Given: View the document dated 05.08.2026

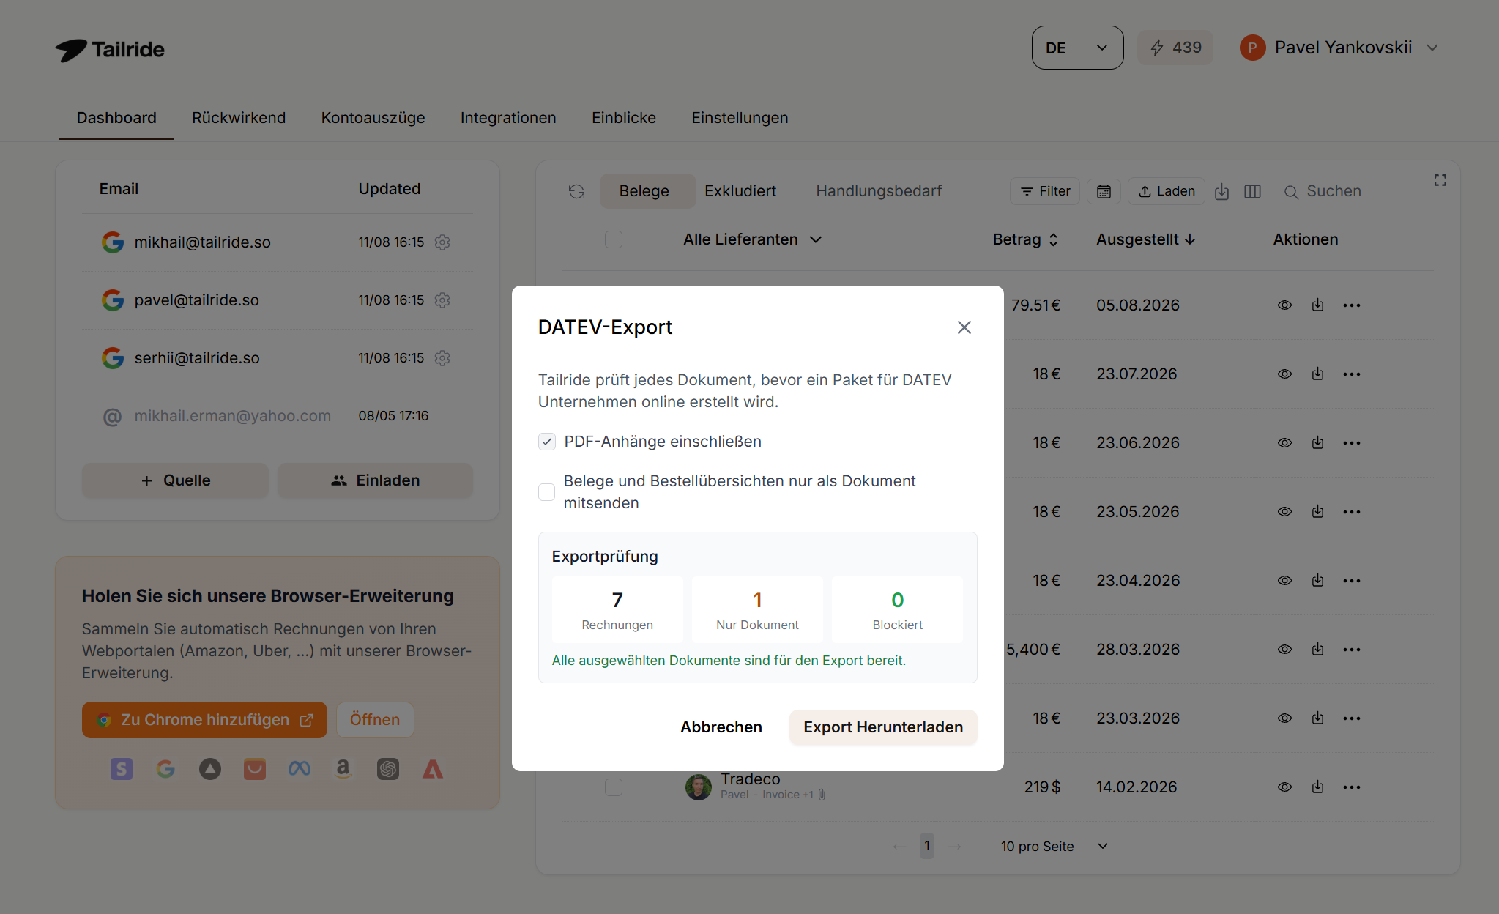Looking at the screenshot, I should [x=1284, y=305].
